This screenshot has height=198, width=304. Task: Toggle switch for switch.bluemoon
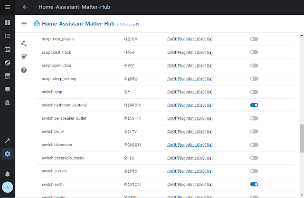[254, 145]
